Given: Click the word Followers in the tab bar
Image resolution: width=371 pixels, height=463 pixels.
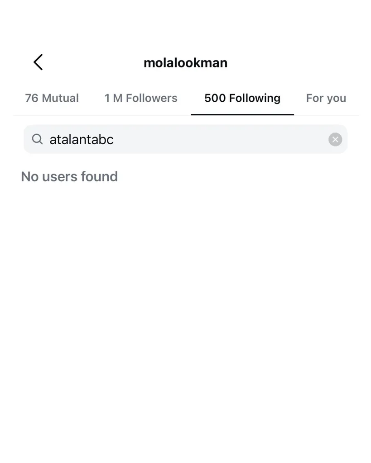Looking at the screenshot, I should 152,98.
